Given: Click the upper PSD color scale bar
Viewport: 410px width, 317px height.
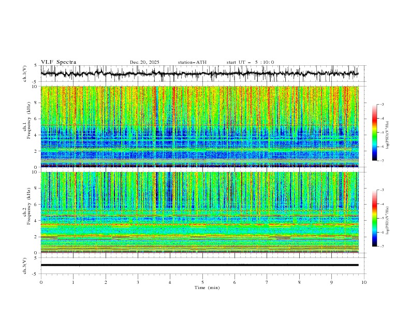Looking at the screenshot, I should pos(374,133).
